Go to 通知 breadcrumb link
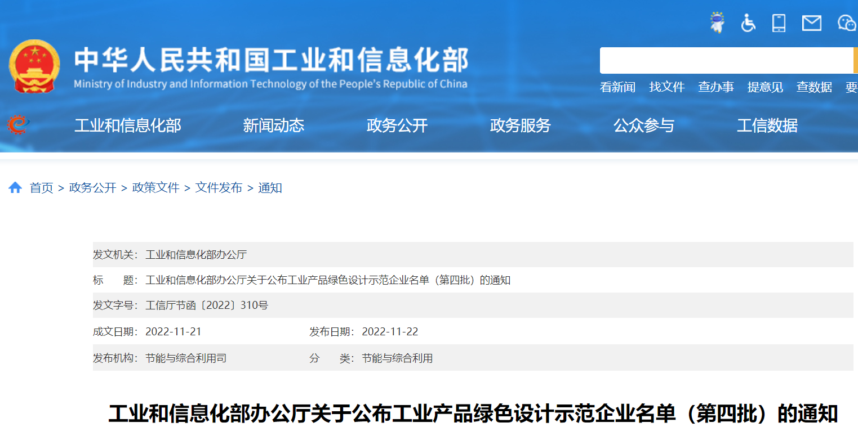Image resolution: width=858 pixels, height=436 pixels. [270, 188]
